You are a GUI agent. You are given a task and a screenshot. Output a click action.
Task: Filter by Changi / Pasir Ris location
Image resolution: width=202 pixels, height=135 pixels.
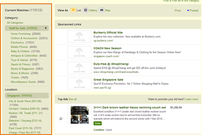tap(25, 132)
